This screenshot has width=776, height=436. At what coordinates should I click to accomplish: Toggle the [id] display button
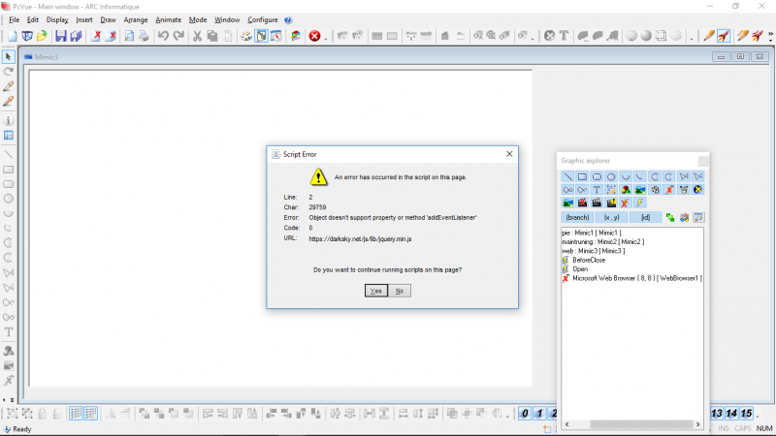(645, 217)
